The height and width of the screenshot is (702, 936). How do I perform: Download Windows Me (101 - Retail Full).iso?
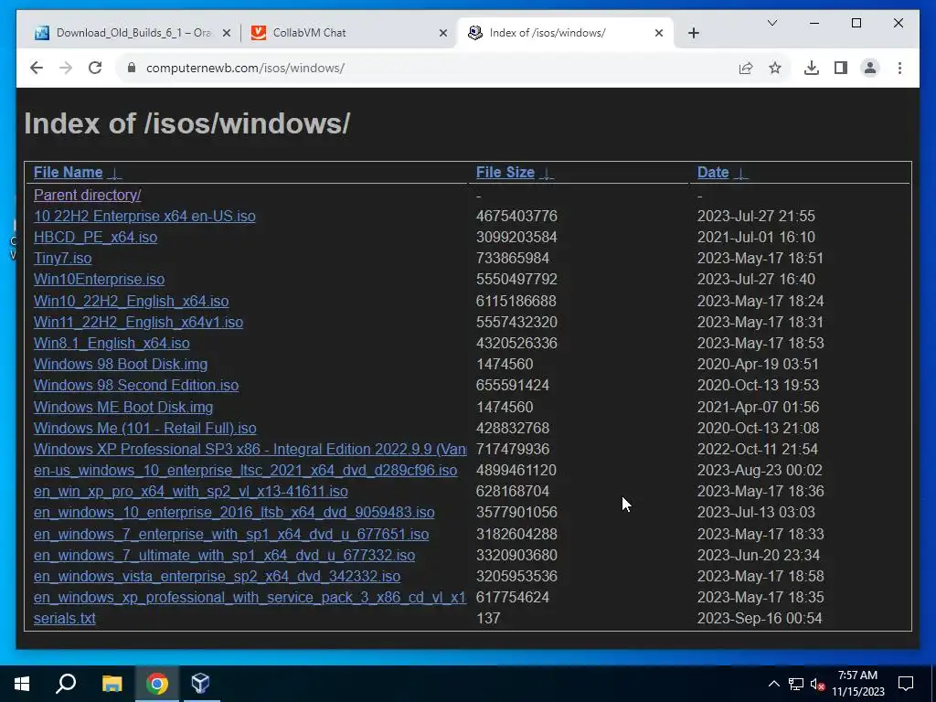pos(145,428)
